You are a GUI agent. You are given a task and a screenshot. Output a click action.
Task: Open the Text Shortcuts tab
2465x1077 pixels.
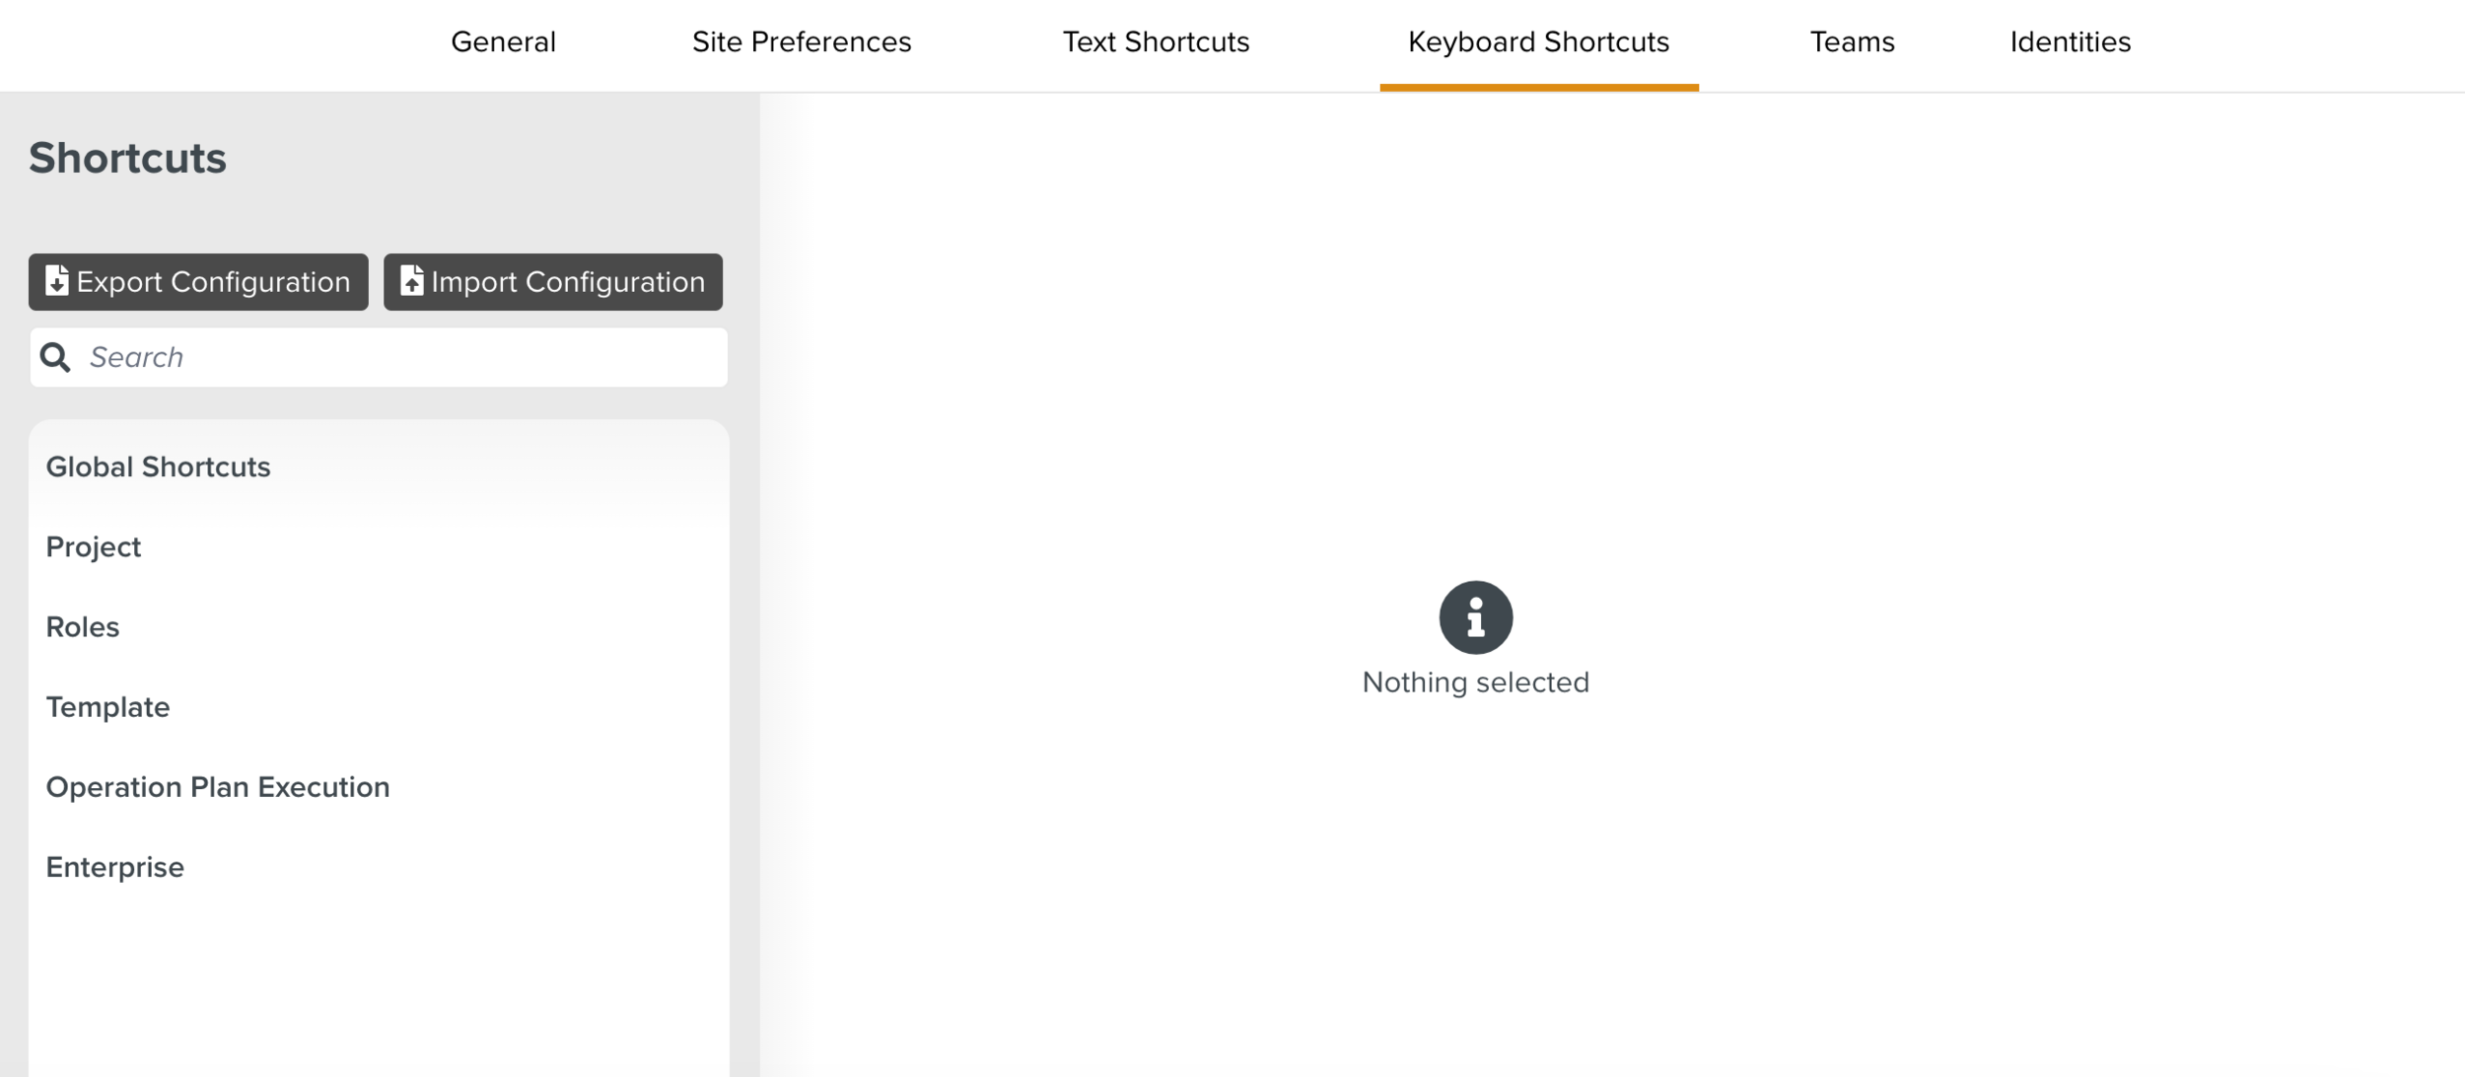(x=1156, y=41)
